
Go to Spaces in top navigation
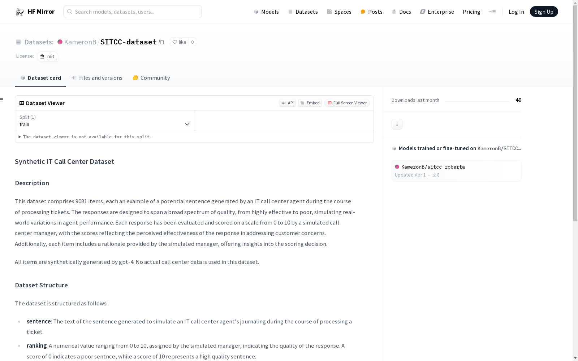pyautogui.click(x=339, y=12)
